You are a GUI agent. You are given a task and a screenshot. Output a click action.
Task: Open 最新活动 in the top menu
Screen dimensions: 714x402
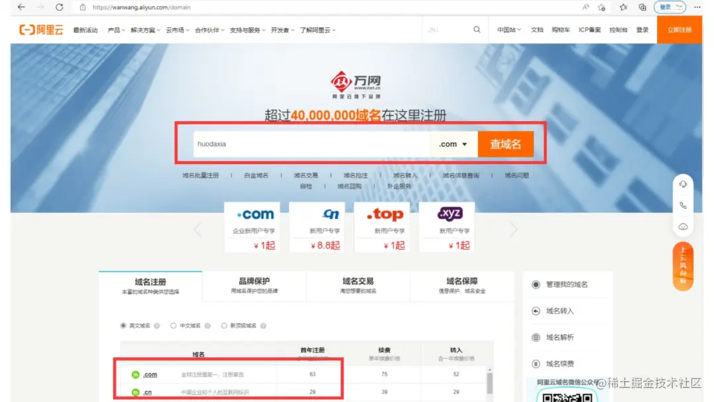pos(85,30)
